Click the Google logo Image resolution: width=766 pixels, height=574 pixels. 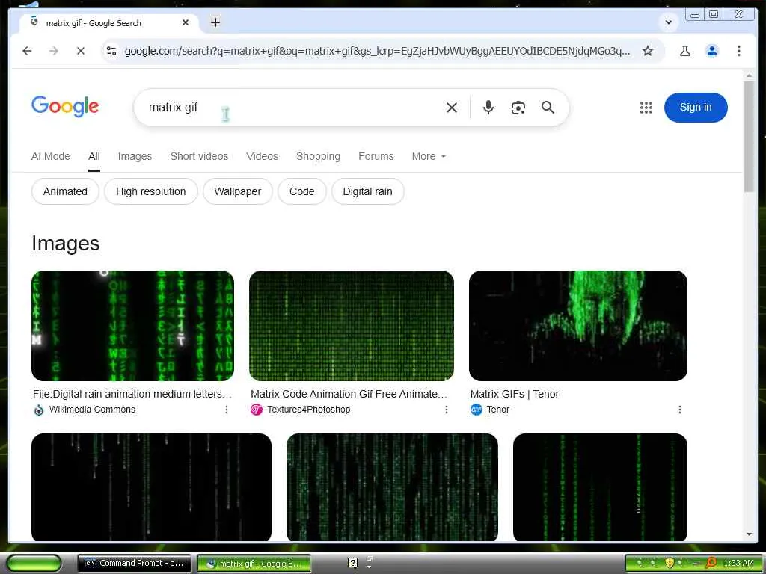(x=65, y=106)
